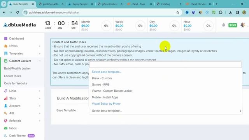Click the Templates sidebar icon
The width and height of the screenshot is (249, 140).
[6, 53]
